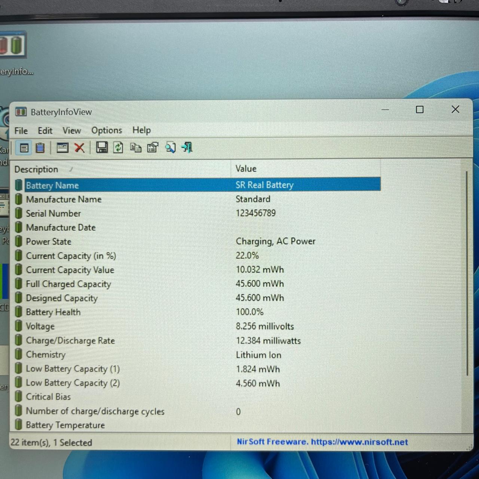This screenshot has width=479, height=479.
Task: Select the 'Low Battery Capacity (1)' row
Action: coord(198,369)
